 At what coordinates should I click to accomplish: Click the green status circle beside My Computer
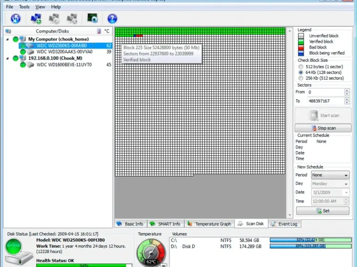(x=16, y=39)
